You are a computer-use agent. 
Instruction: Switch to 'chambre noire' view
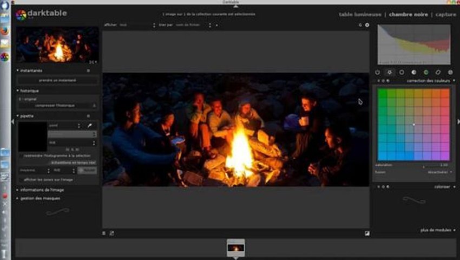coord(409,15)
